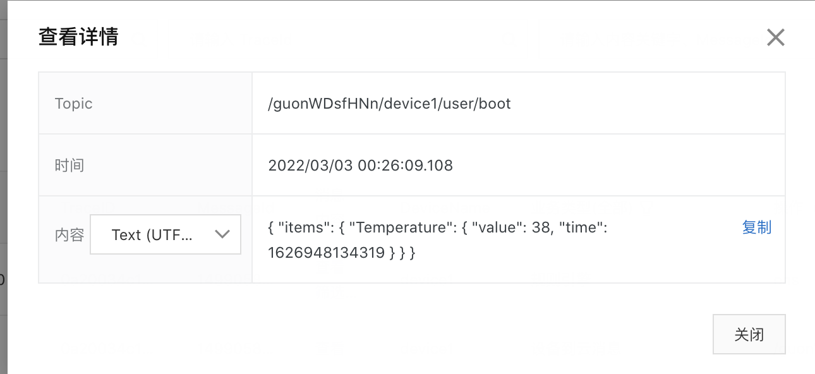Screen dimensions: 815x374
Task: Click the "time": key in the JSON content
Action: coord(583,227)
